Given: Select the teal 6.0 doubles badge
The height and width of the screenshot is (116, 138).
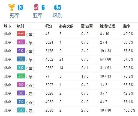Looking at the screenshot, I should pos(21,110).
